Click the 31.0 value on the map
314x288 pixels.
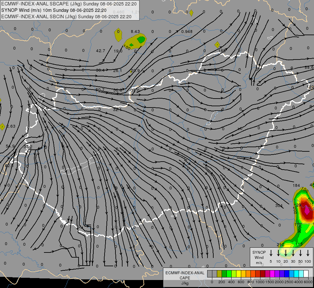(x=135, y=91)
